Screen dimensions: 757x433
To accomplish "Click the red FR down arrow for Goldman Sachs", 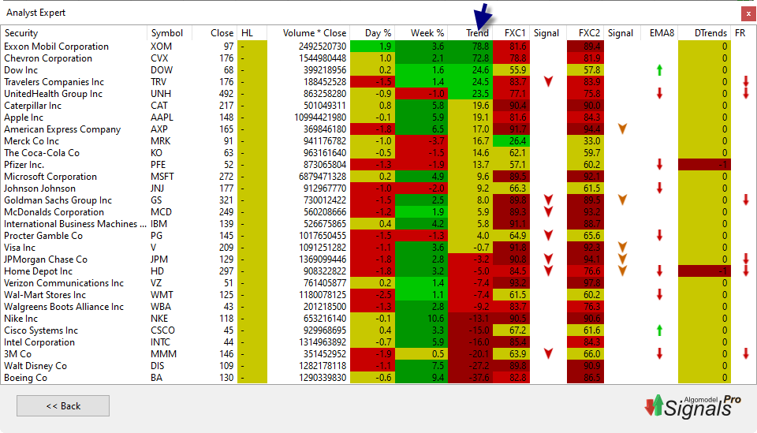I will (746, 200).
